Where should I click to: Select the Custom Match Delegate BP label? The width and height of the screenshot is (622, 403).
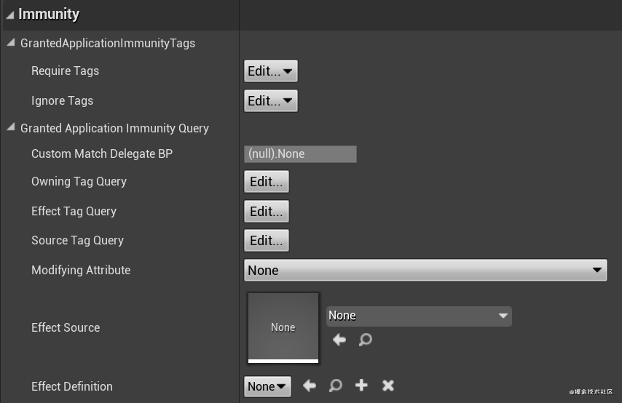[102, 153]
